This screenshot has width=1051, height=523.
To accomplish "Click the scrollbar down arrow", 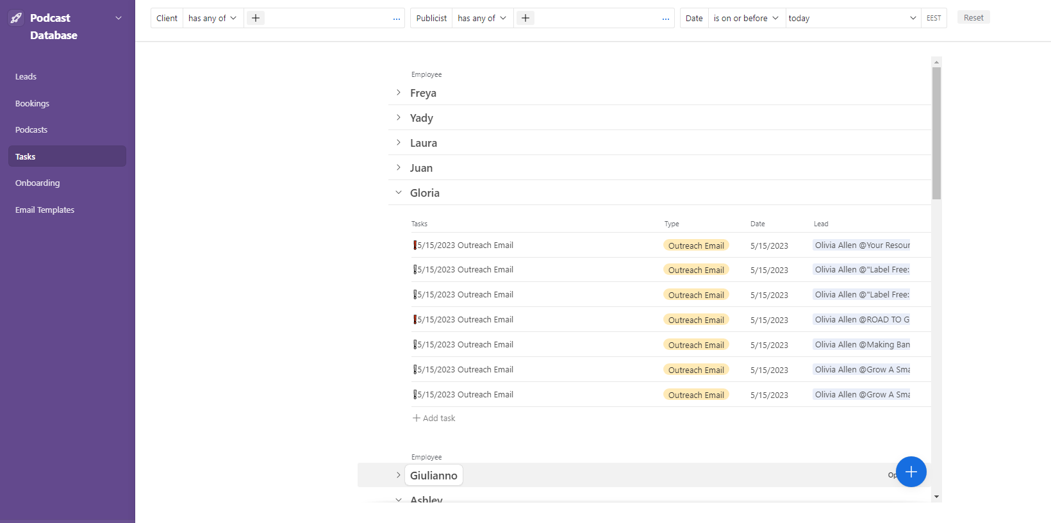I will 936,497.
